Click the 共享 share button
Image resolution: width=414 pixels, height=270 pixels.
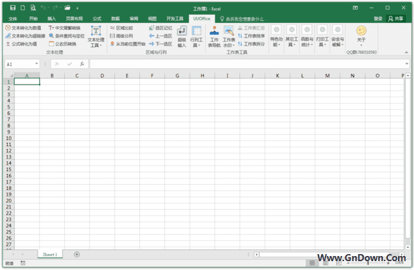click(x=396, y=18)
